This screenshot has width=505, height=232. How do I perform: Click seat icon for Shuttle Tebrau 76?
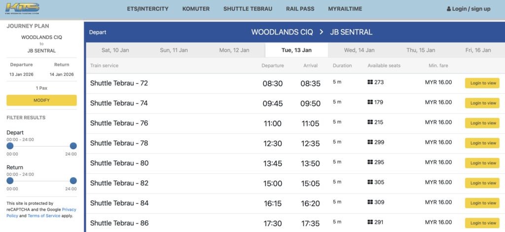[370, 122]
